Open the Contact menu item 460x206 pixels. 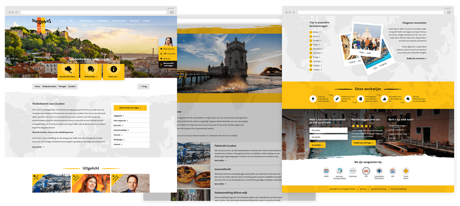146,20
